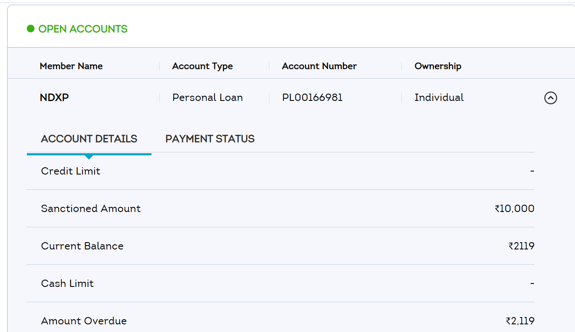This screenshot has height=332, width=575.
Task: Click the green Open Accounts status dot
Action: pyautogui.click(x=31, y=29)
